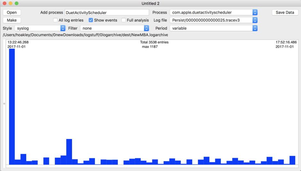Click the Add process text field
This screenshot has width=301, height=171.
pos(107,12)
